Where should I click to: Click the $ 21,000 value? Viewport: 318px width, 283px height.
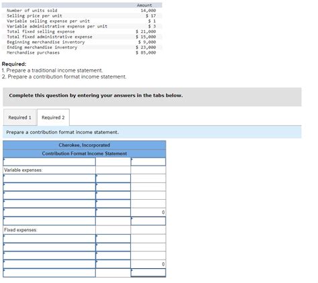pos(146,32)
